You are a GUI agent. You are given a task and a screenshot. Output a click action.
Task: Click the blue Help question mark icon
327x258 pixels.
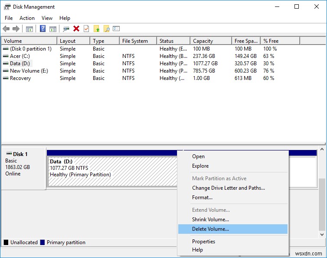point(43,29)
